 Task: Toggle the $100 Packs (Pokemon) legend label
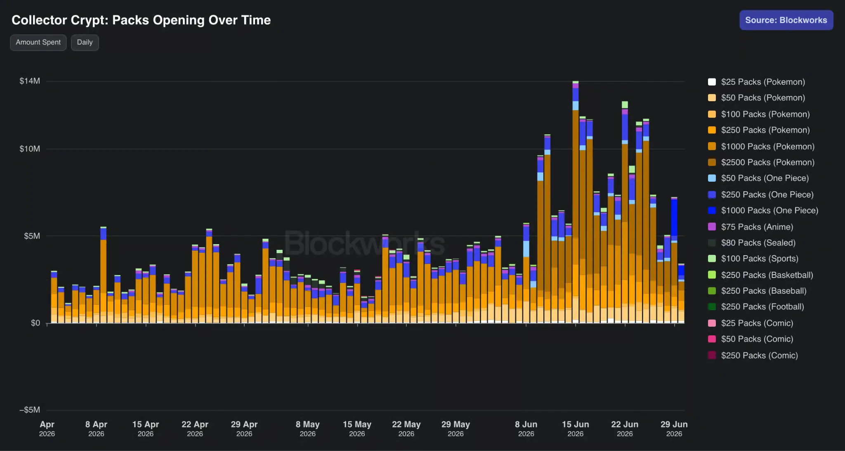click(765, 114)
